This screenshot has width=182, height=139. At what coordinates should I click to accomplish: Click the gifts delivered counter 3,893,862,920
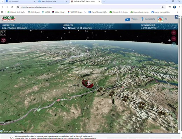coord(149,28)
